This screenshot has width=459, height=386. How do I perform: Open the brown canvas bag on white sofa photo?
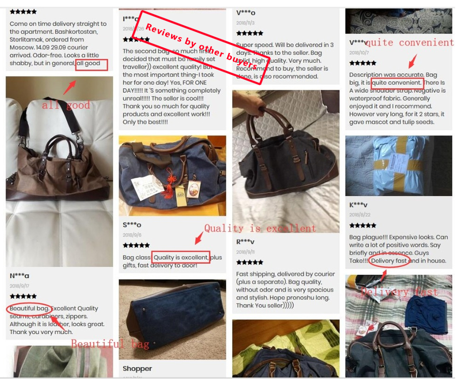pos(59,171)
